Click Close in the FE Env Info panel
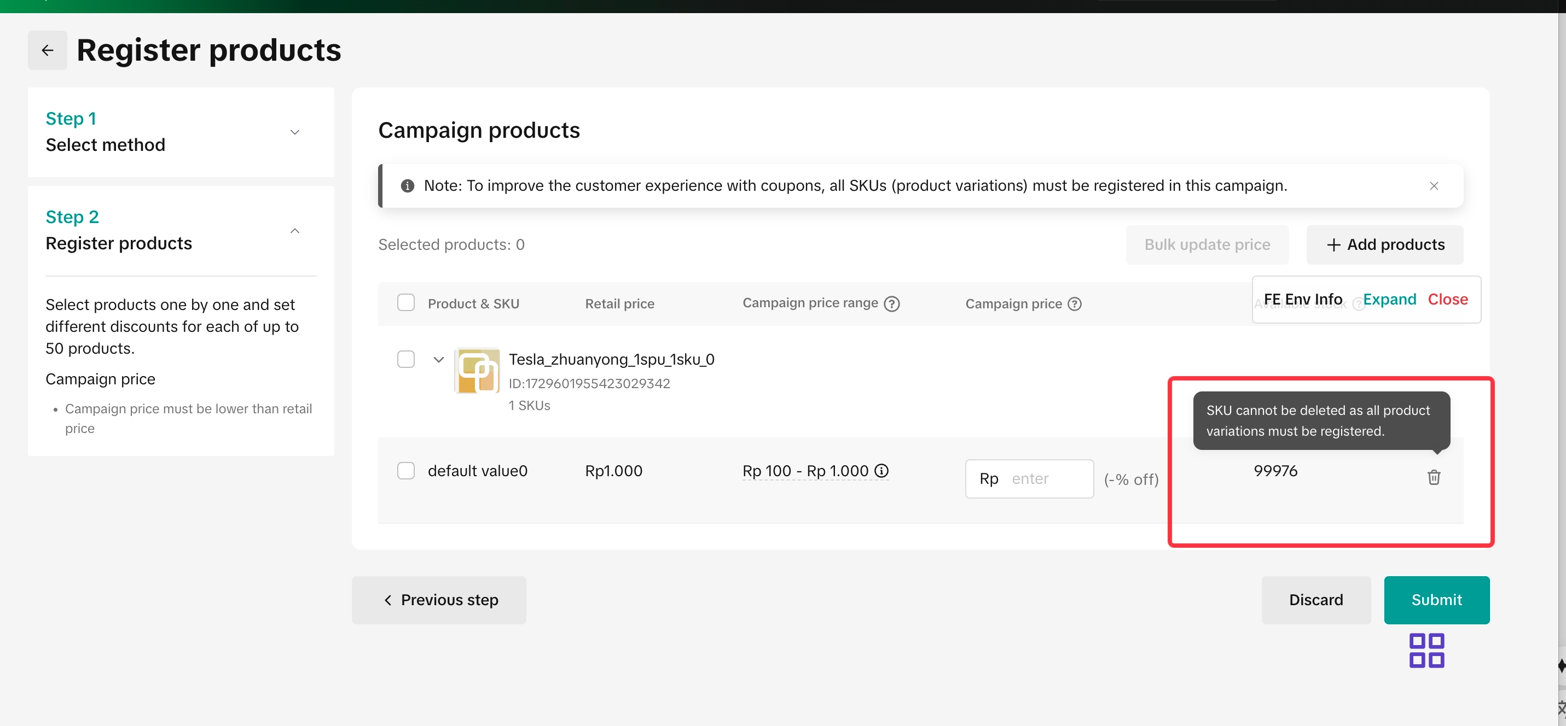The image size is (1566, 726). pyautogui.click(x=1447, y=299)
